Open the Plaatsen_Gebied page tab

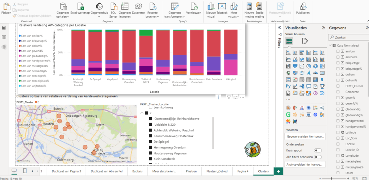(217, 171)
